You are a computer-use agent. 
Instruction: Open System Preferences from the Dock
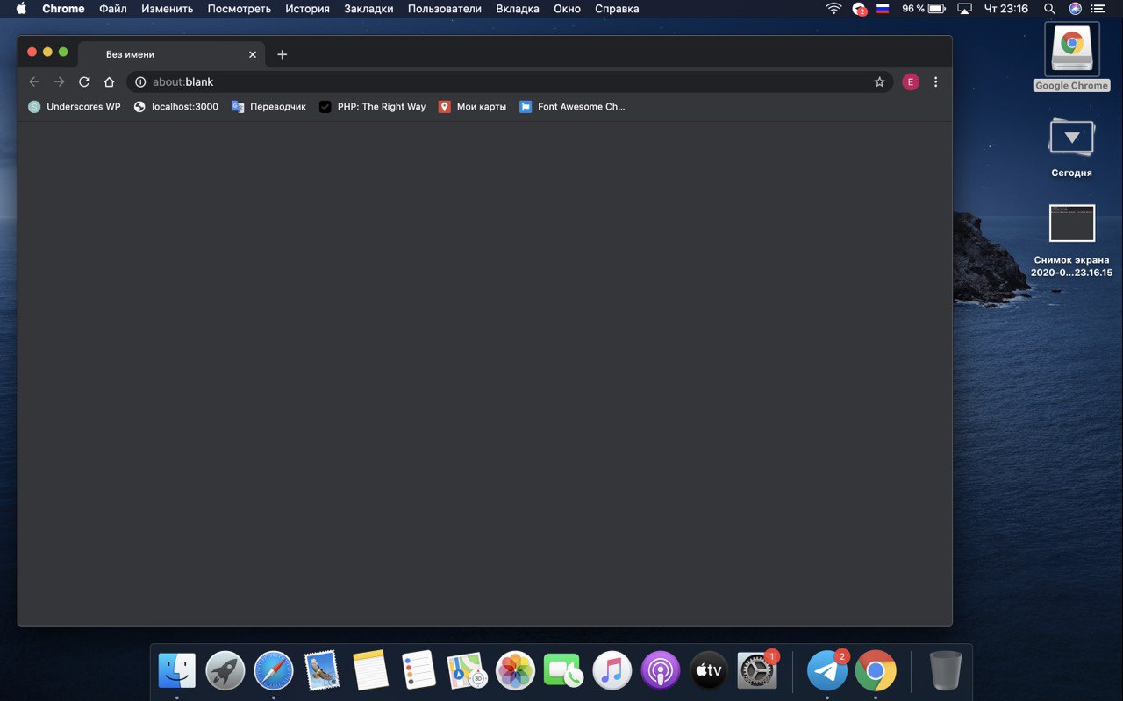coord(757,669)
